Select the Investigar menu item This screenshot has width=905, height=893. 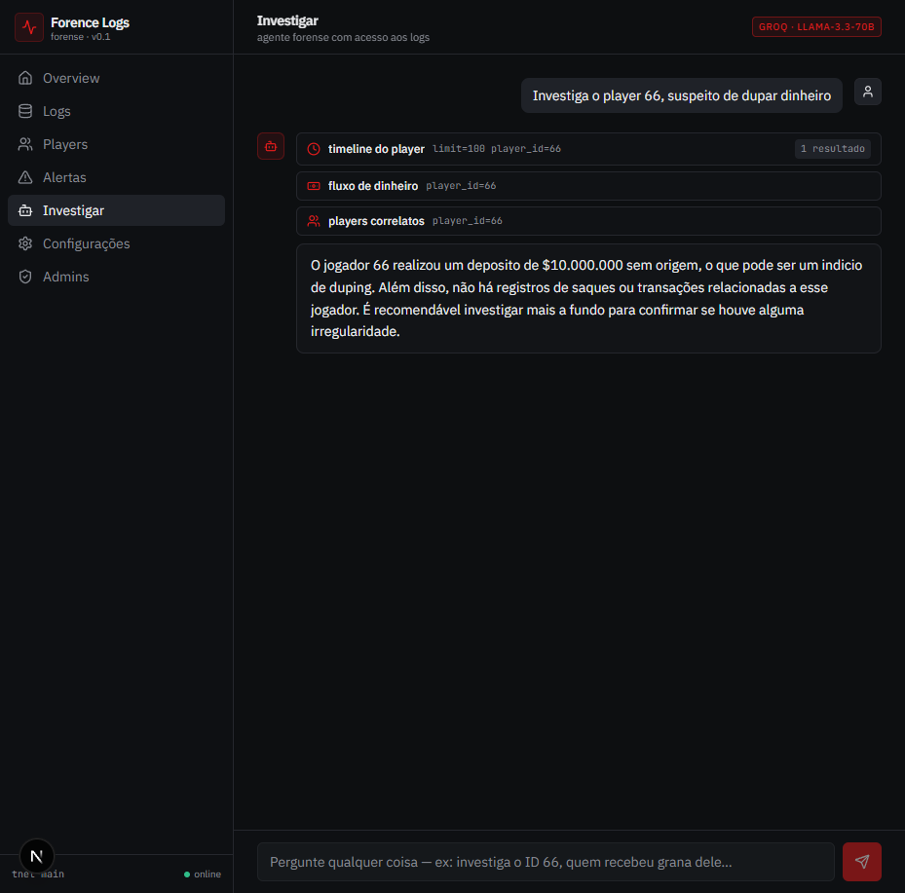[117, 210]
